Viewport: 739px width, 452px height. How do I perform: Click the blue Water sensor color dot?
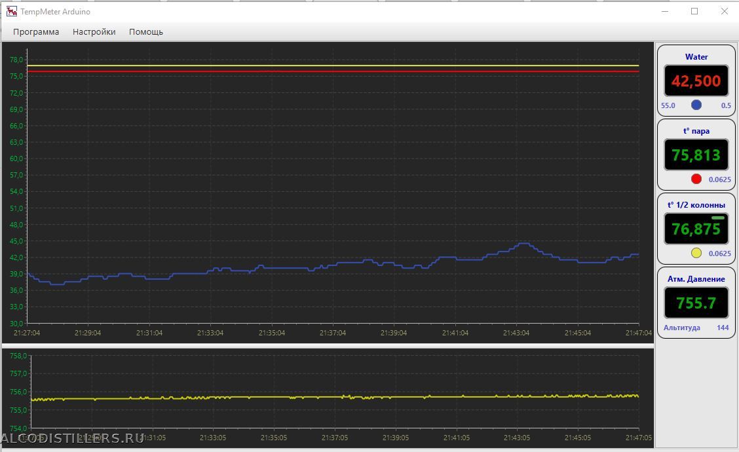(x=696, y=105)
